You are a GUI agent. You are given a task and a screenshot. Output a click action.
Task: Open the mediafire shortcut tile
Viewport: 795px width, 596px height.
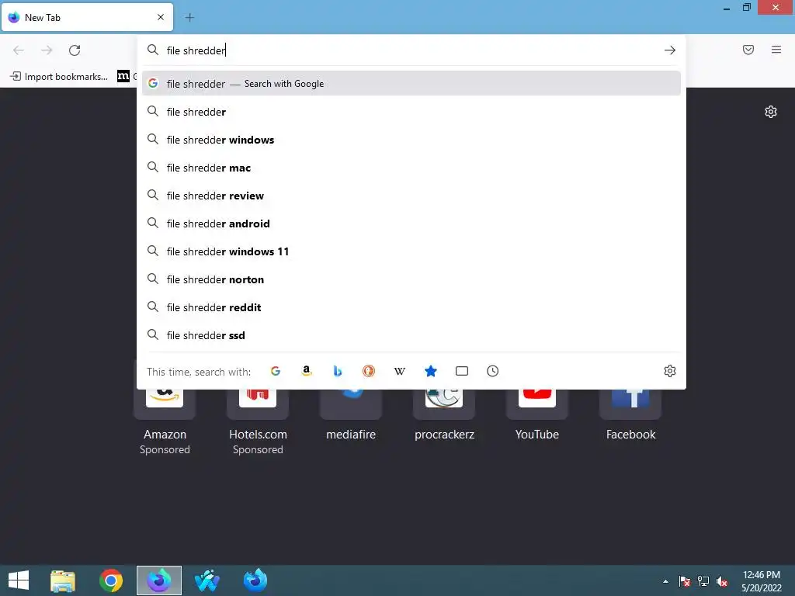[351, 416]
